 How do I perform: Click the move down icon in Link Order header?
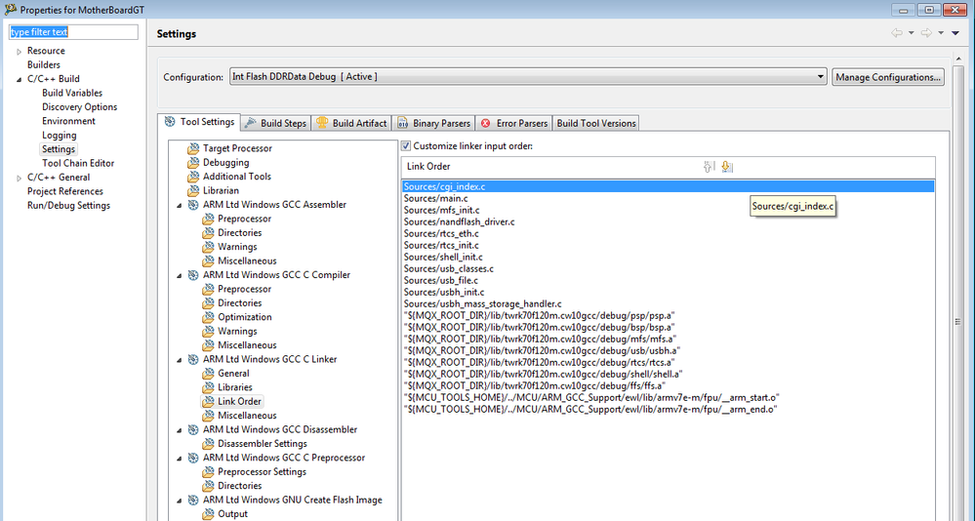727,167
